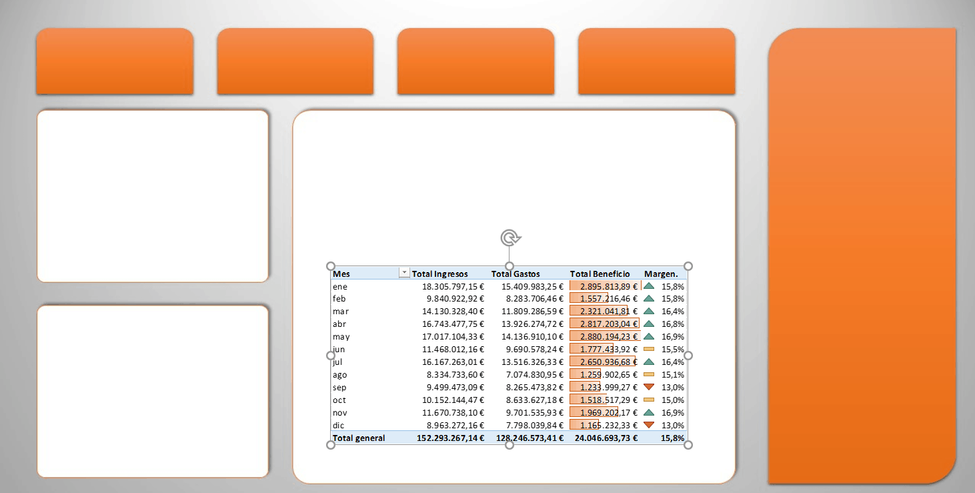Click the green up triangle in abr row

tap(649, 324)
